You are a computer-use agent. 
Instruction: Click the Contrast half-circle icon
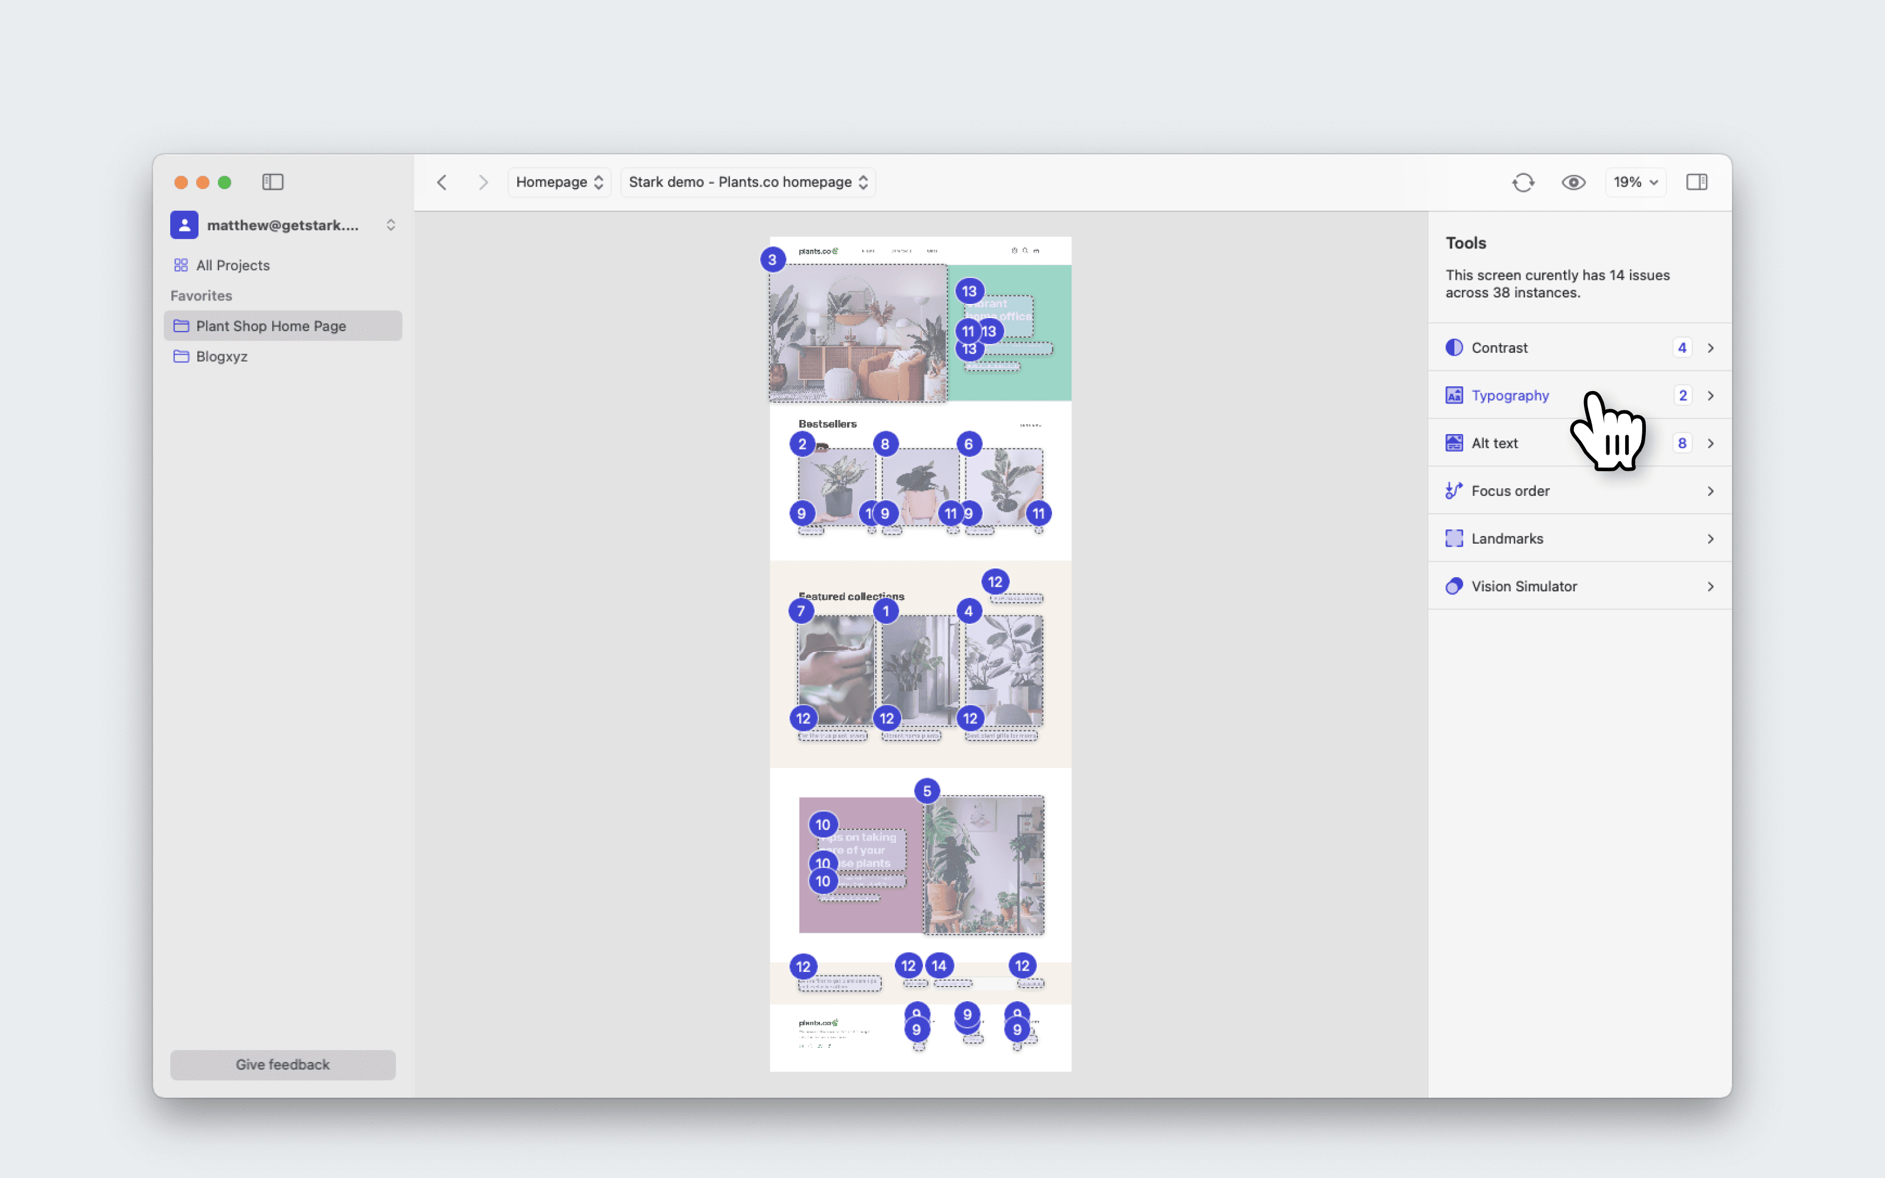1453,348
